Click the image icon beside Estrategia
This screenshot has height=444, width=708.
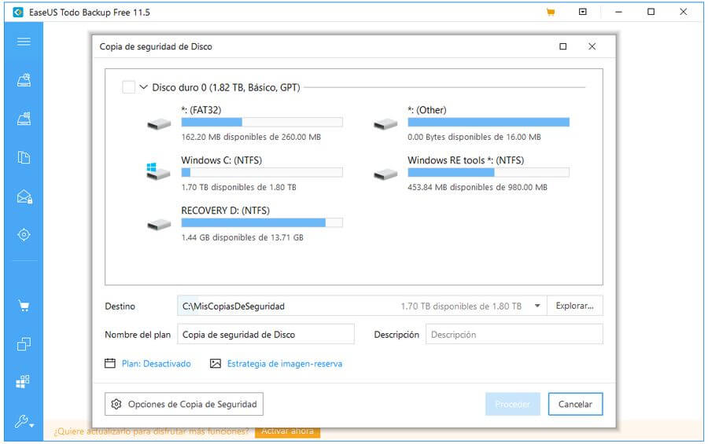[216, 363]
